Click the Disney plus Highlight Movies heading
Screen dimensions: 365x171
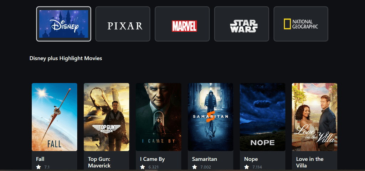pos(66,58)
